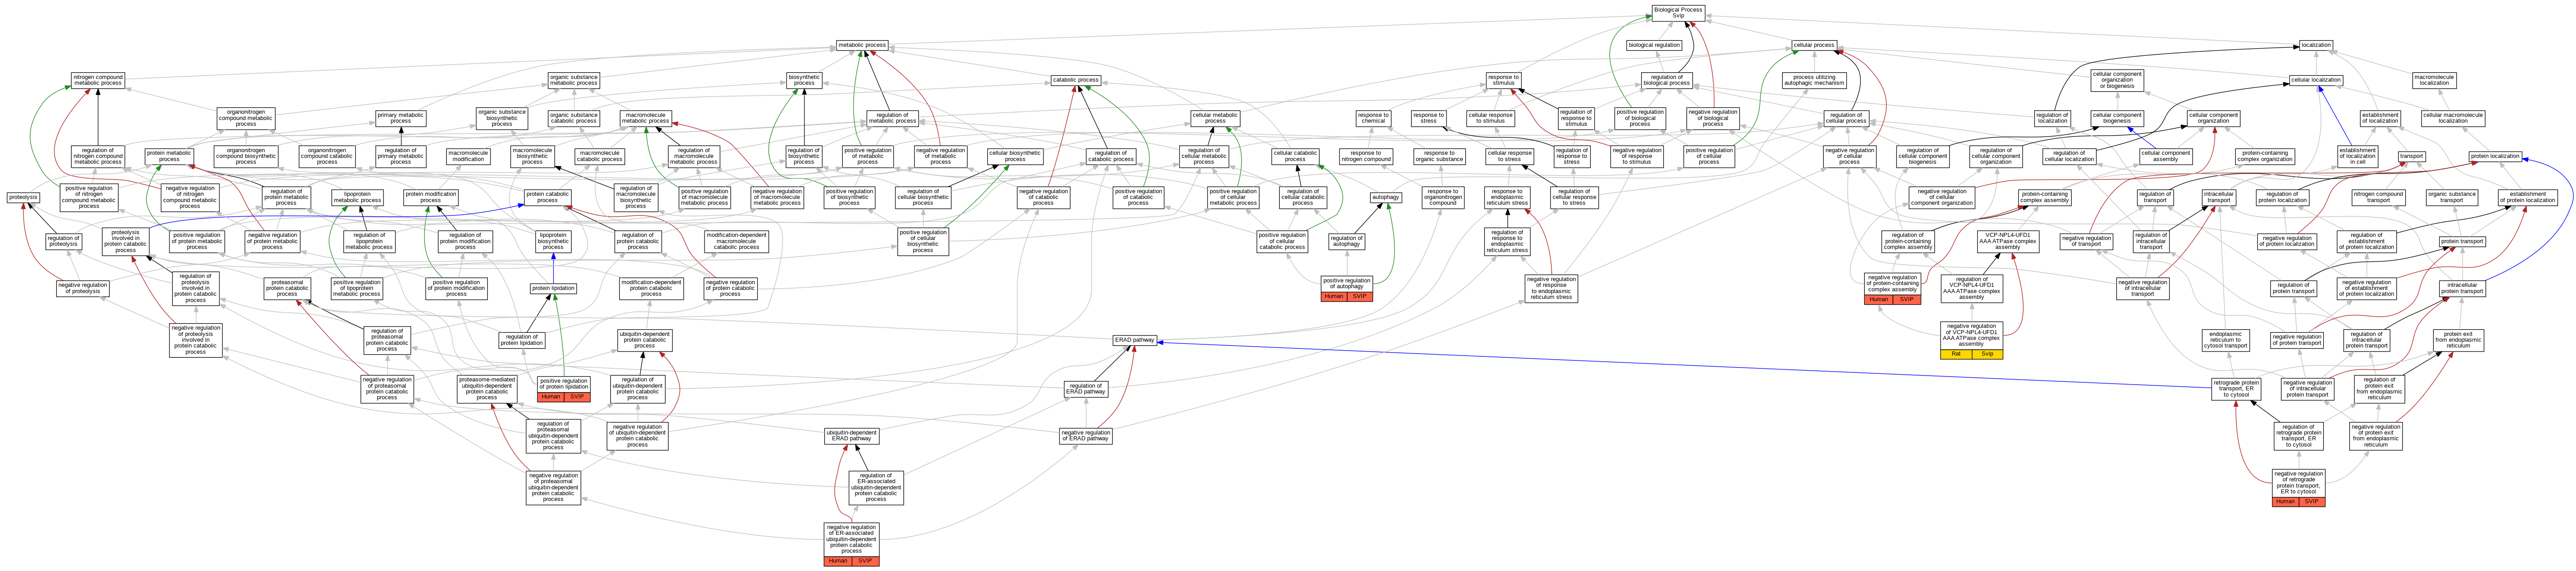This screenshot has height=571, width=2576.
Task: Click the 'macromolecule modification' node
Action: coord(468,156)
